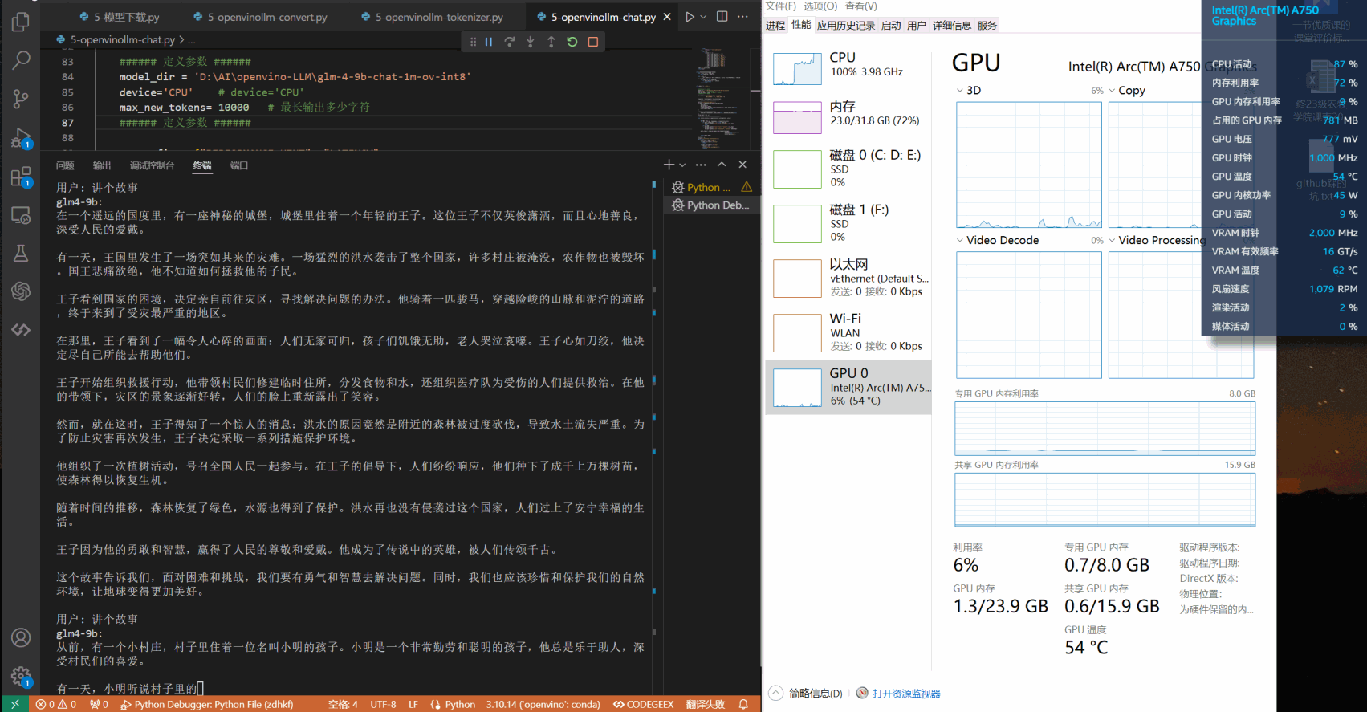Maximize the terminal panel with the chevron
This screenshot has width=1367, height=712.
[x=722, y=165]
